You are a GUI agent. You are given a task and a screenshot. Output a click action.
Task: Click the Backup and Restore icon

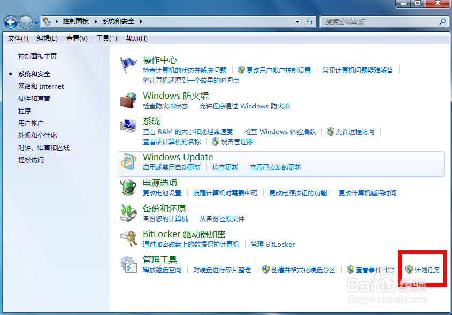point(128,213)
